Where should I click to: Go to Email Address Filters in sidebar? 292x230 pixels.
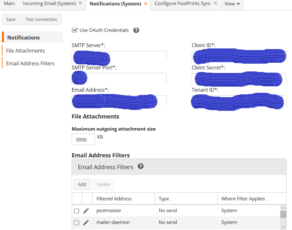pos(30,63)
